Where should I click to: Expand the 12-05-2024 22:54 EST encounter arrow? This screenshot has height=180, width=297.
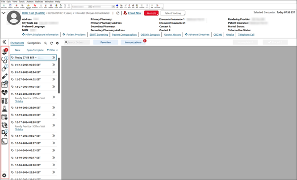coord(54,172)
